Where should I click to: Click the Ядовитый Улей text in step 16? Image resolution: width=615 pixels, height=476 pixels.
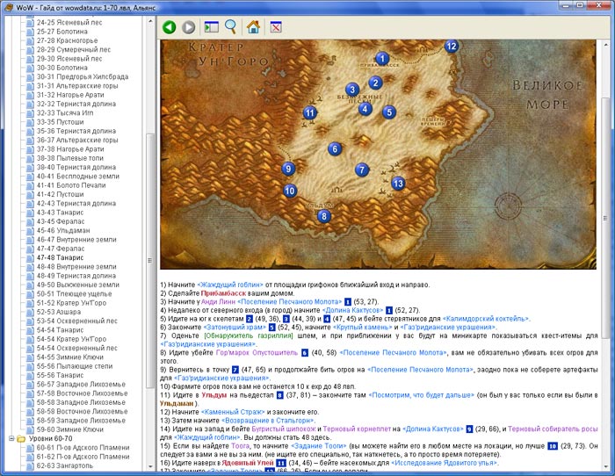[248, 463]
